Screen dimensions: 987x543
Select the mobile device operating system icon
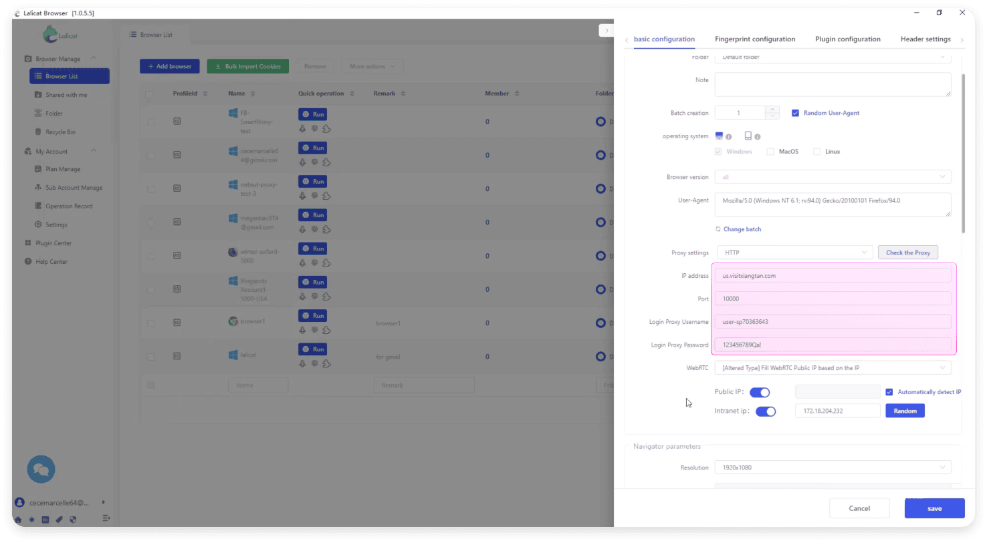[748, 136]
